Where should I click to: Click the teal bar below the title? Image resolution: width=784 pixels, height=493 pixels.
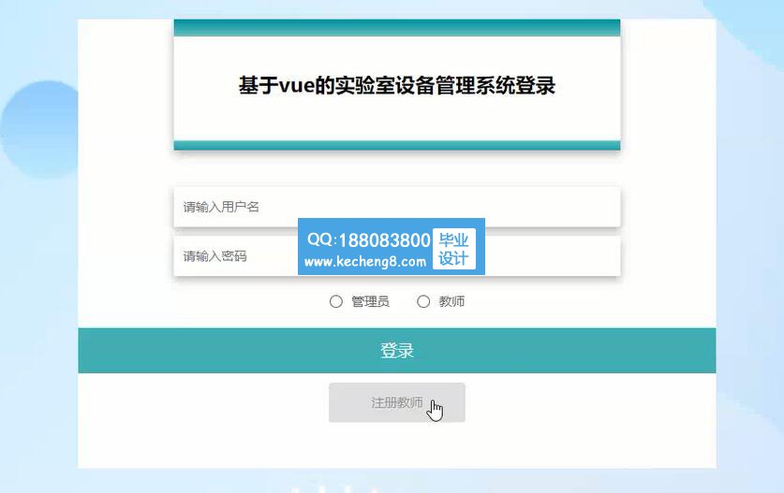pyautogui.click(x=397, y=145)
